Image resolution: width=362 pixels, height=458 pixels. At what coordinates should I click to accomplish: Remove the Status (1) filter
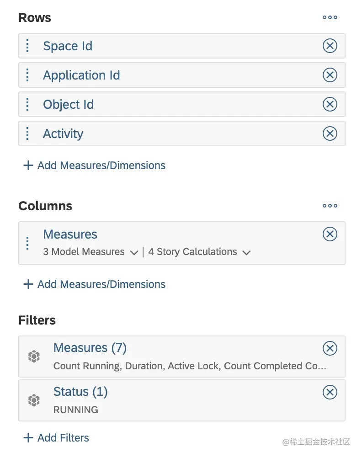click(x=330, y=392)
